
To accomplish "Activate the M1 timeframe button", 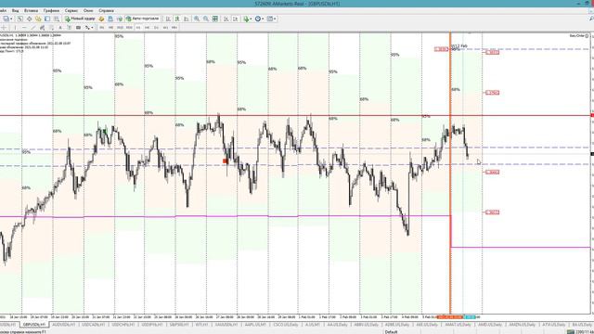I will [101, 27].
